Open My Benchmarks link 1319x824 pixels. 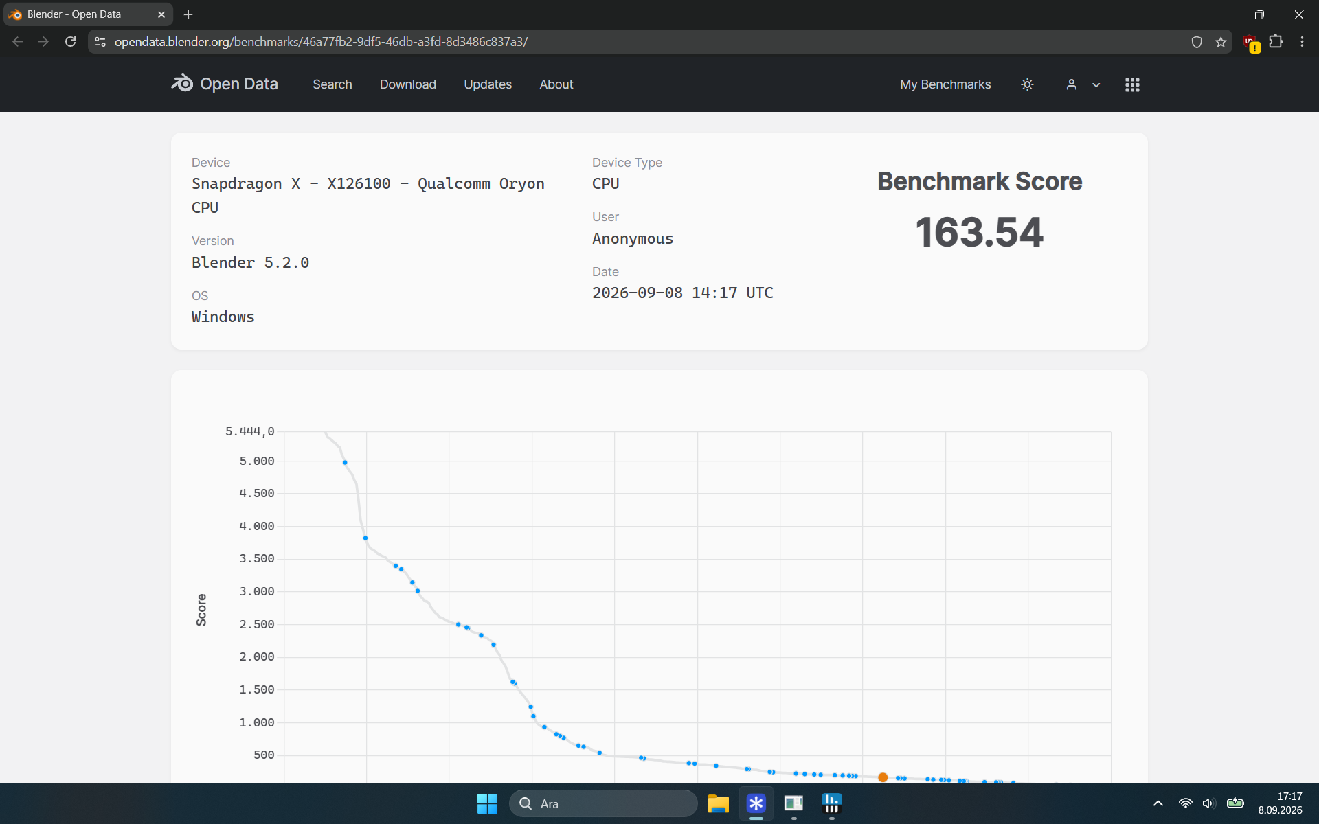[945, 84]
